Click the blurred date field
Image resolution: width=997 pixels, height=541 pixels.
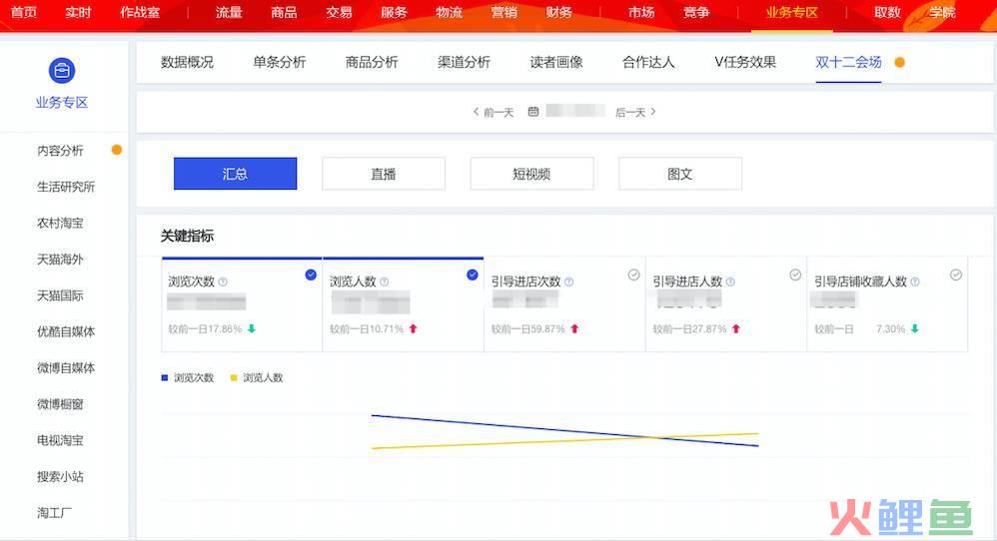[575, 111]
